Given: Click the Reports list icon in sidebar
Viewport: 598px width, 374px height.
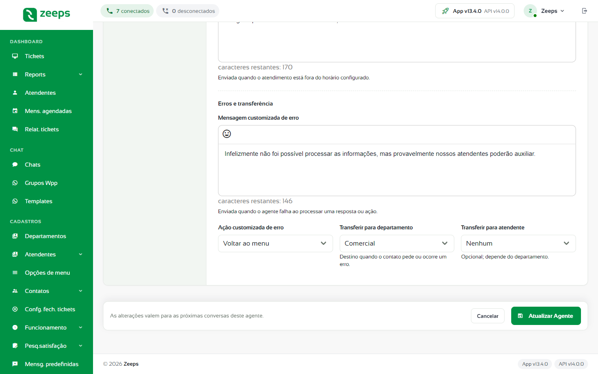Looking at the screenshot, I should [x=15, y=74].
